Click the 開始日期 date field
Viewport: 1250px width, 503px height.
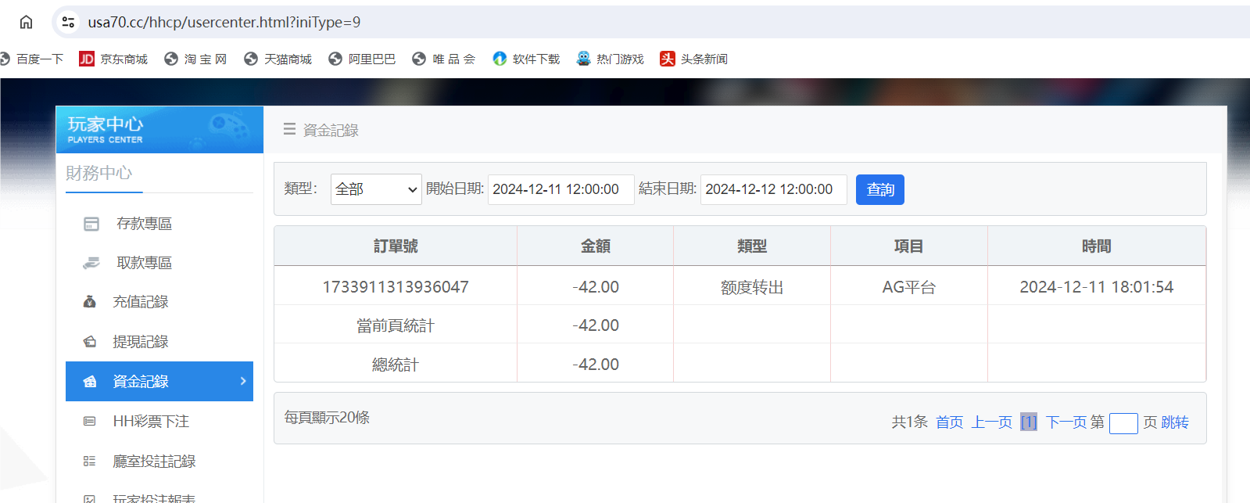click(561, 189)
